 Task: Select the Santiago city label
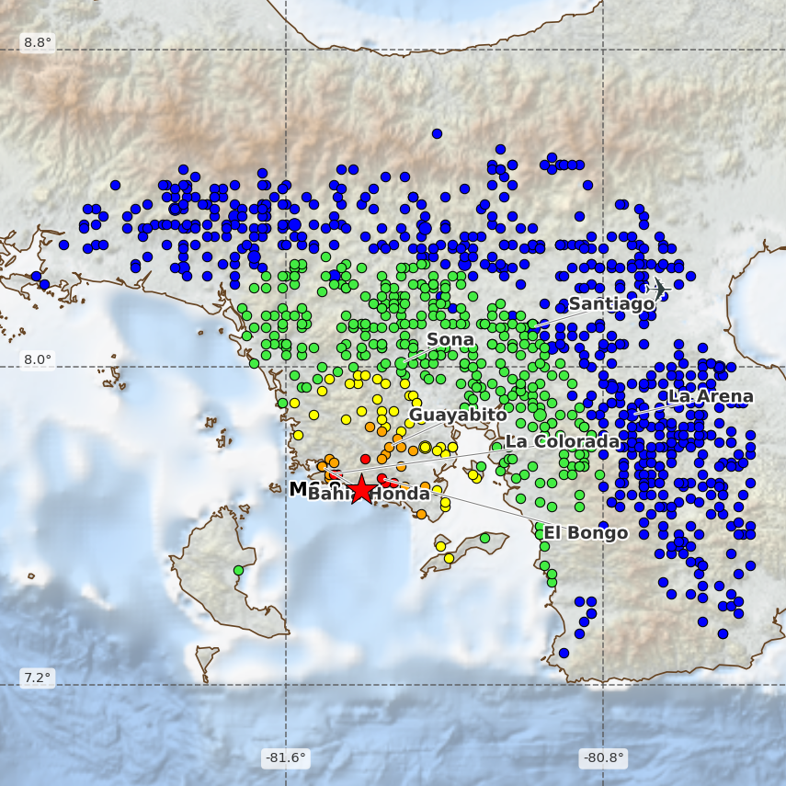(611, 303)
